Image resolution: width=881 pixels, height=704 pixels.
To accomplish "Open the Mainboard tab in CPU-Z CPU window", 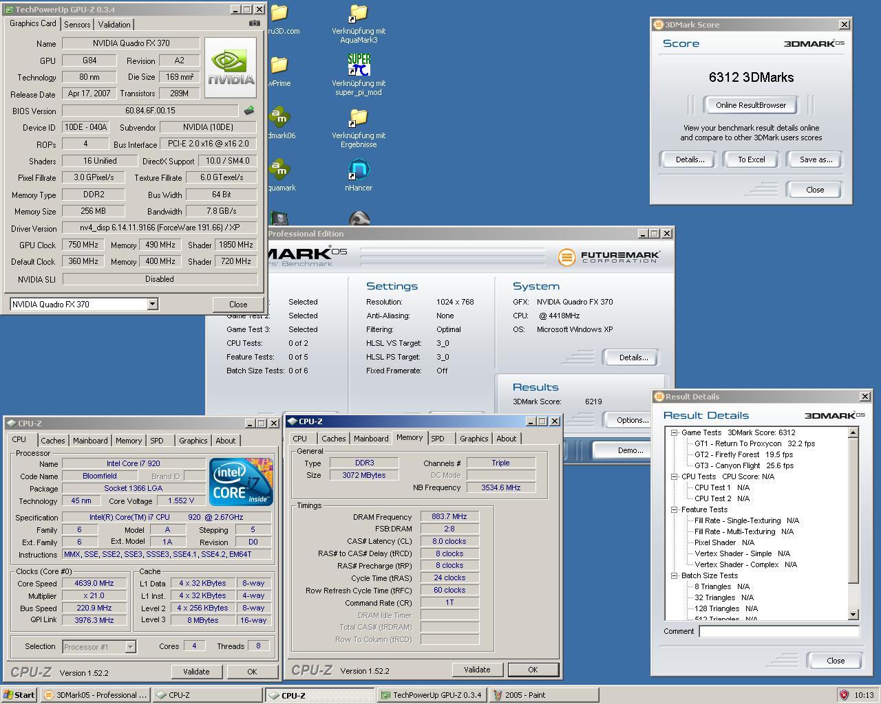I will (x=90, y=441).
